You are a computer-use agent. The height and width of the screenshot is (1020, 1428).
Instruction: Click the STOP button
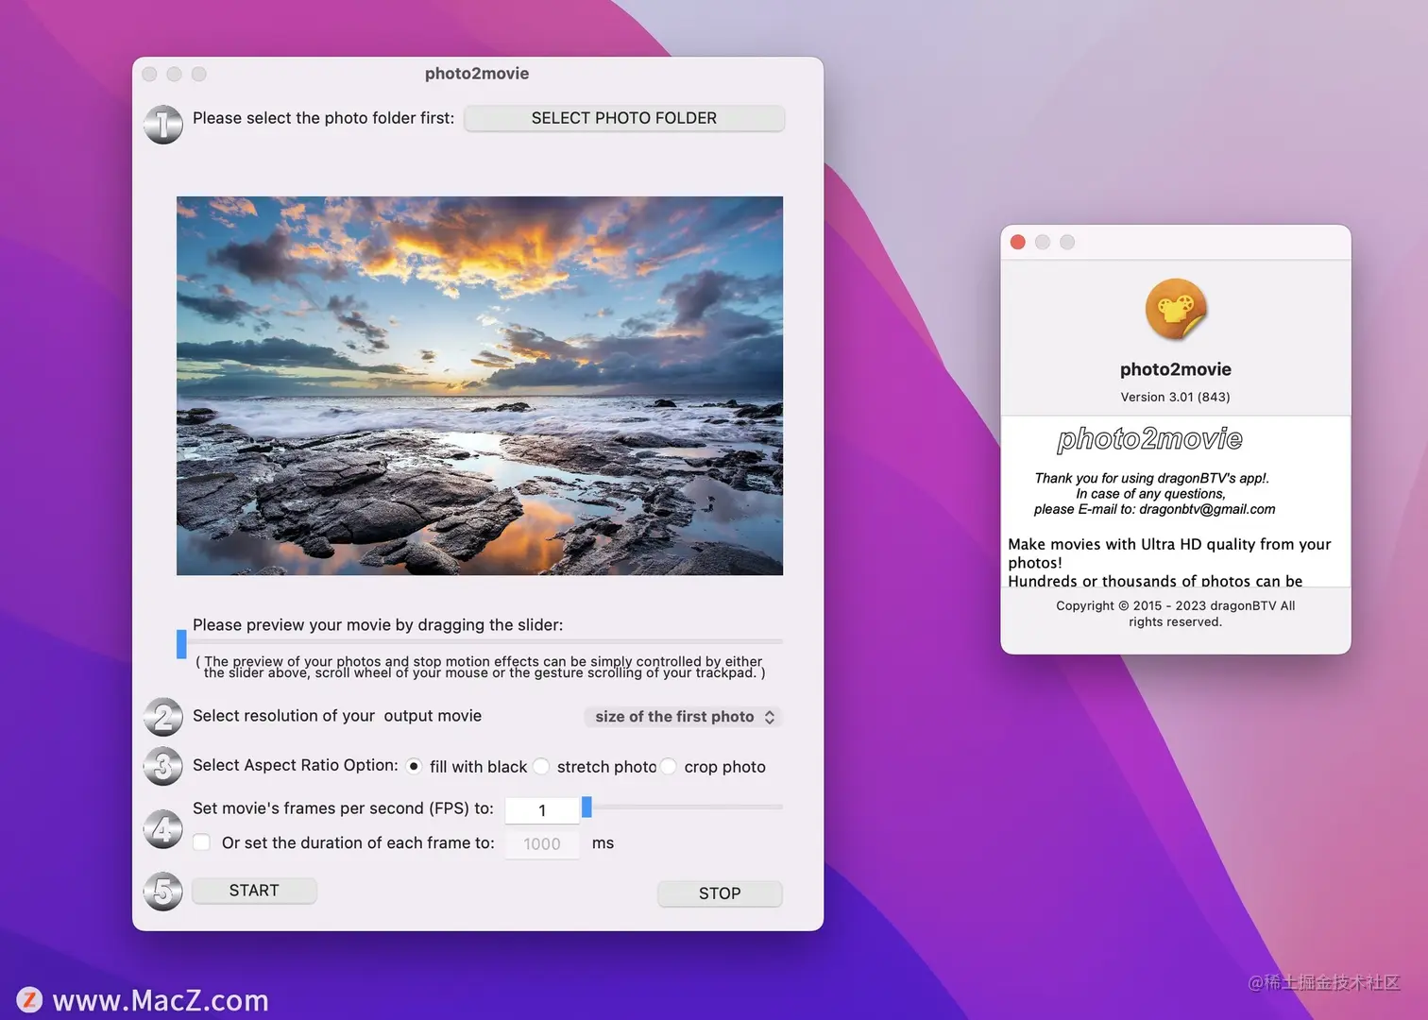tap(720, 893)
